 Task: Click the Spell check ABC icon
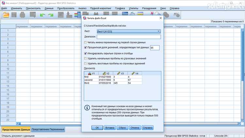[176, 15]
